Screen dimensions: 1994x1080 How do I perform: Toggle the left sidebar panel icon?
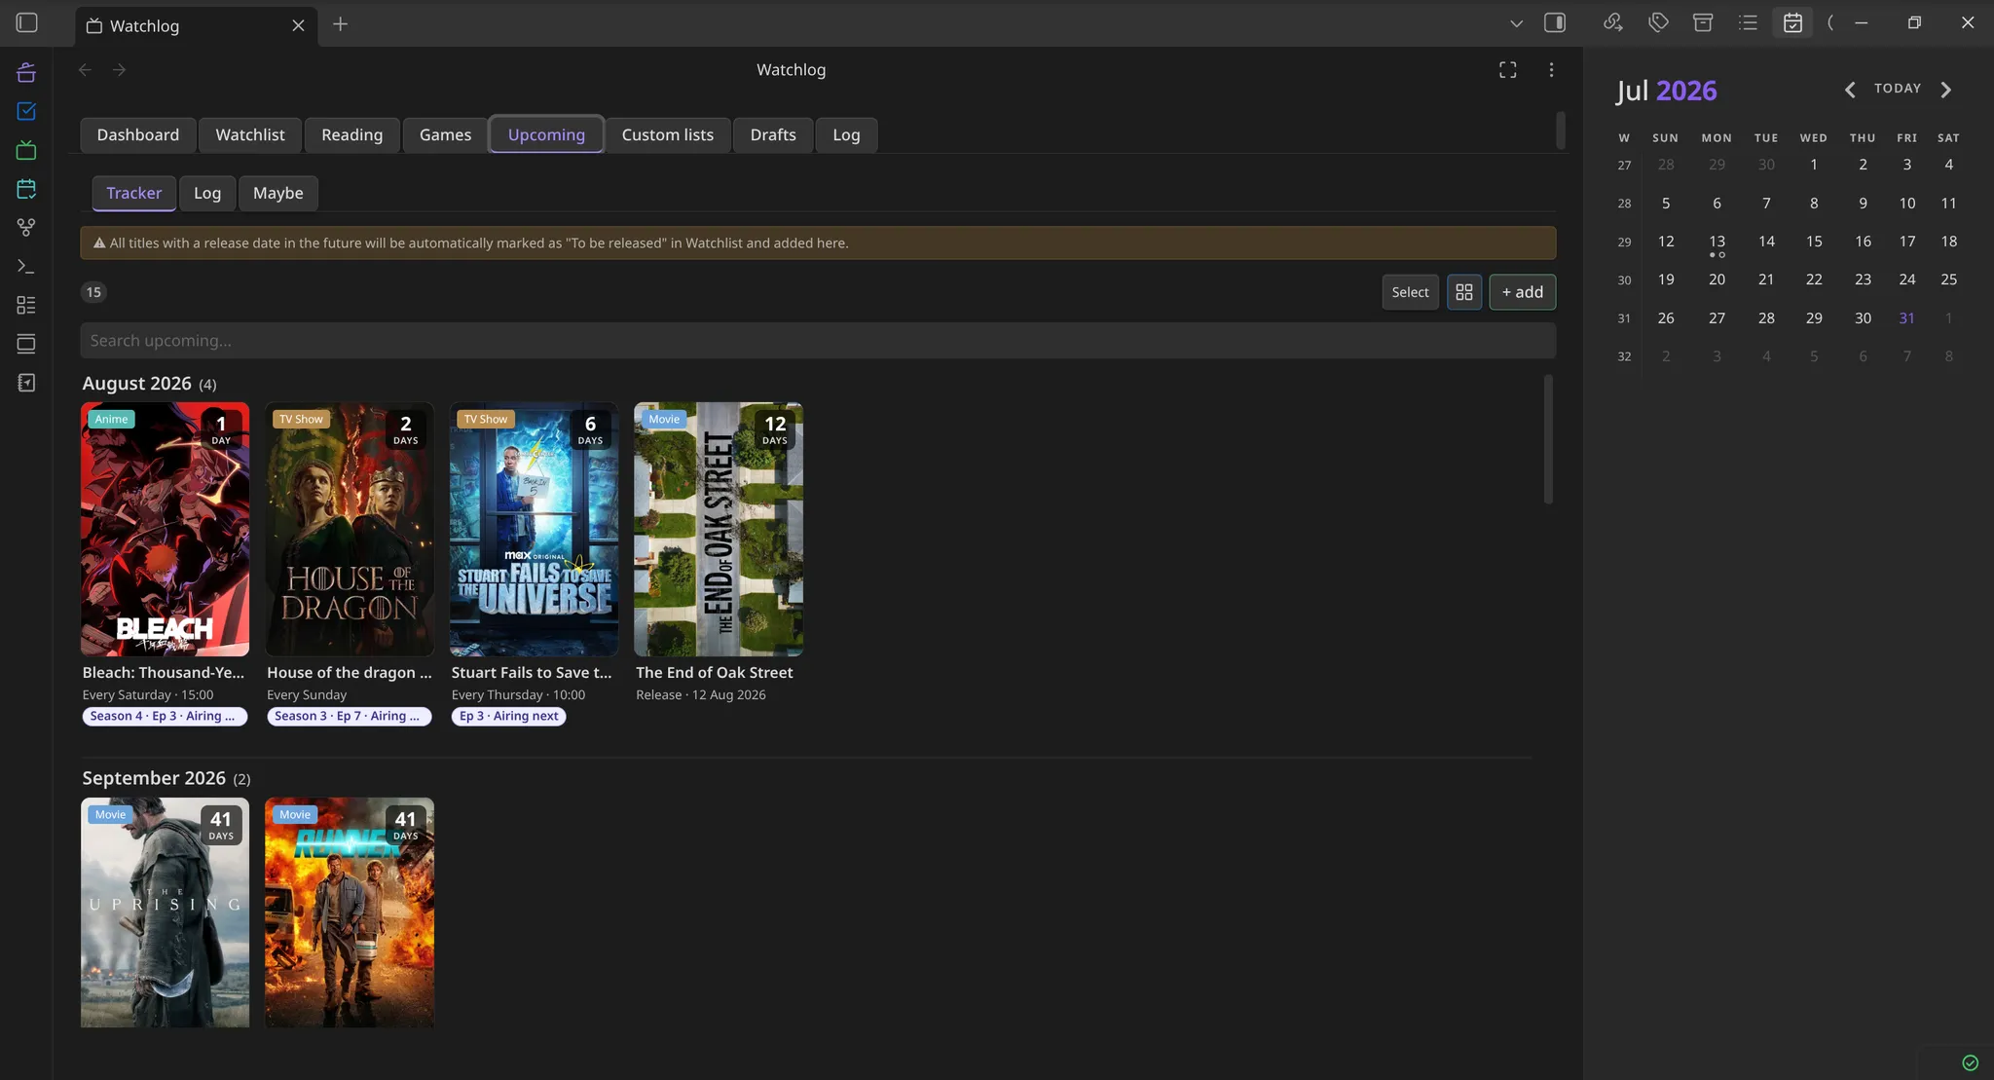(x=27, y=22)
